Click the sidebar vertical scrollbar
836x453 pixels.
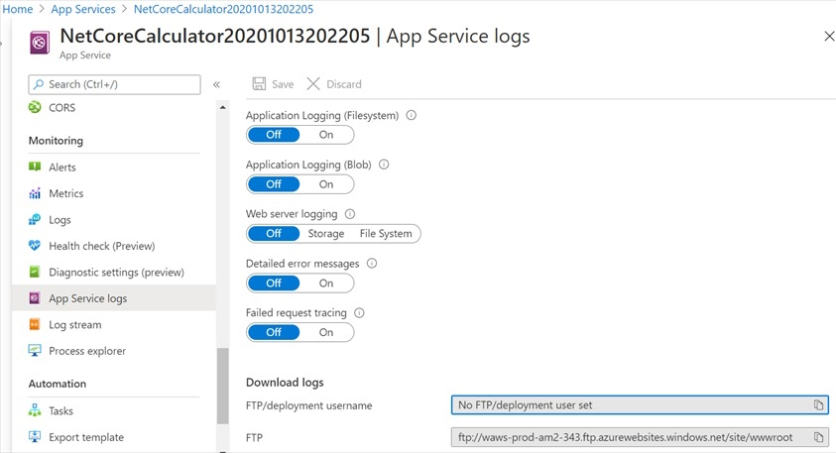[222, 387]
